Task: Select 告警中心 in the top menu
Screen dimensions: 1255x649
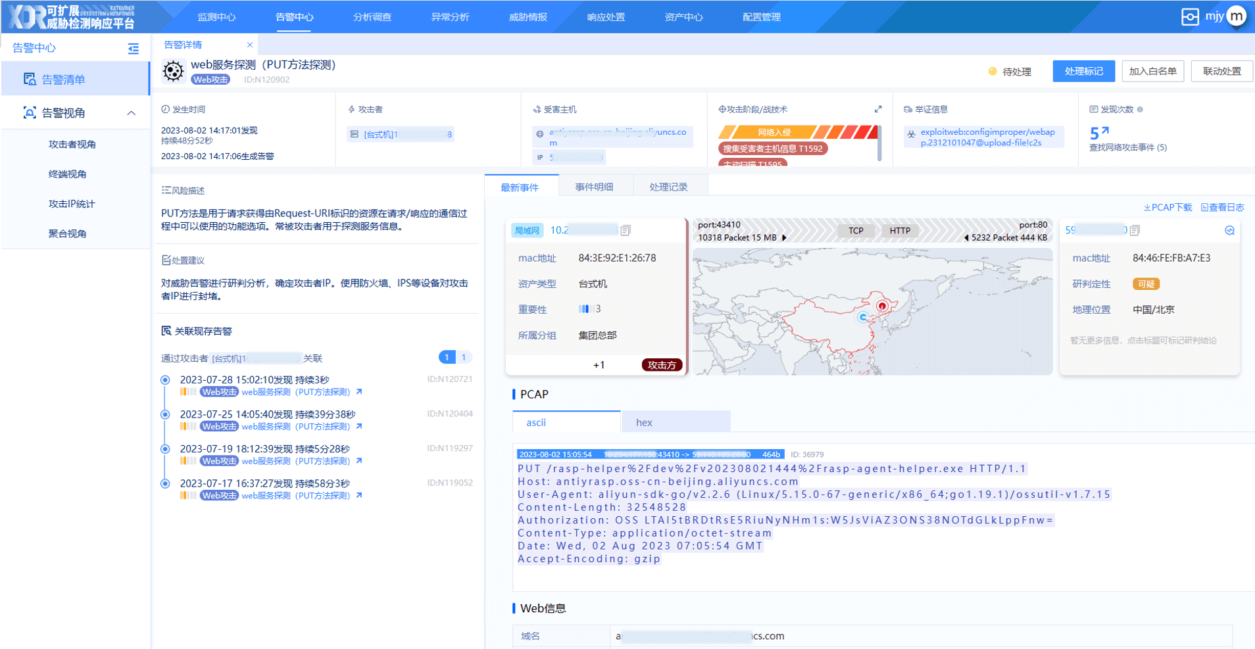Action: [x=294, y=17]
